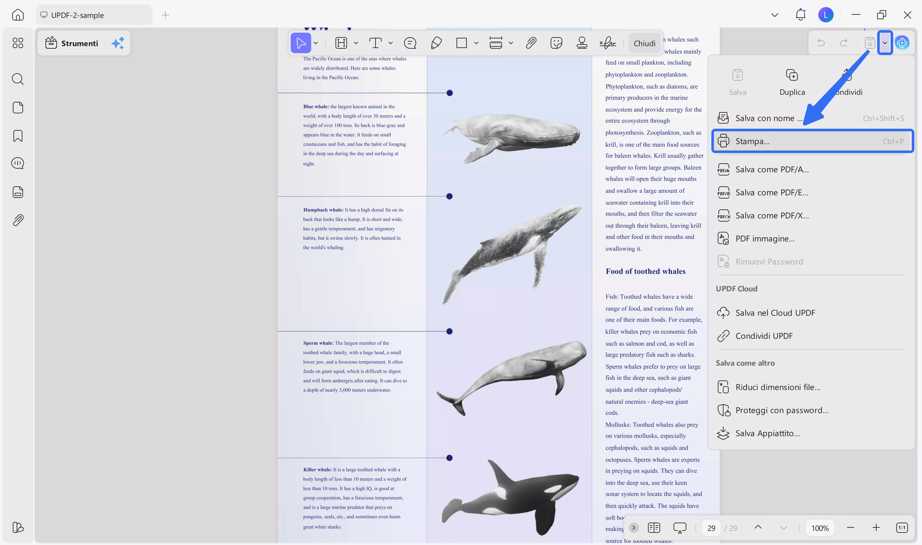
Task: Select the Highlight tool in the toolbar
Action: [x=341, y=43]
